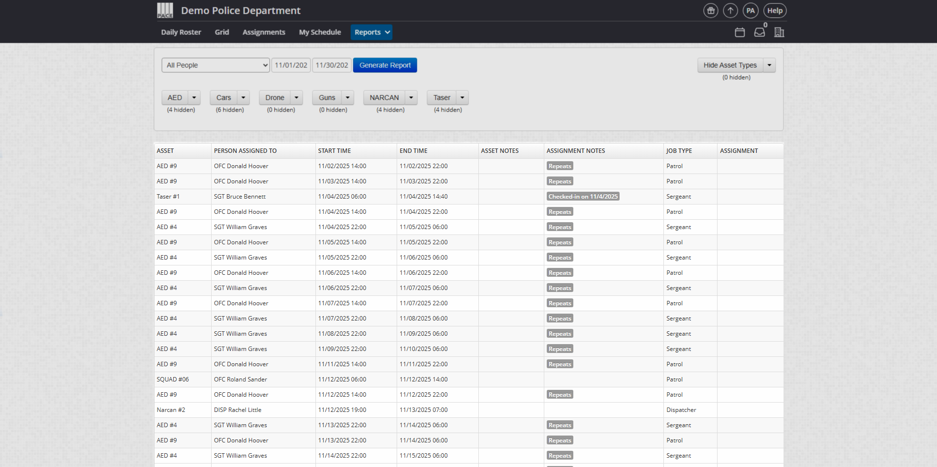The height and width of the screenshot is (467, 937).
Task: Toggle the NARCAN asset type button
Action: [x=384, y=98]
